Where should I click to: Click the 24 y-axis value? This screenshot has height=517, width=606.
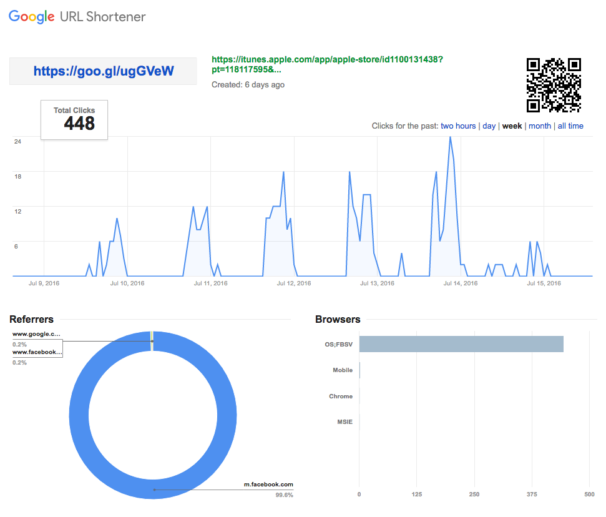17,142
